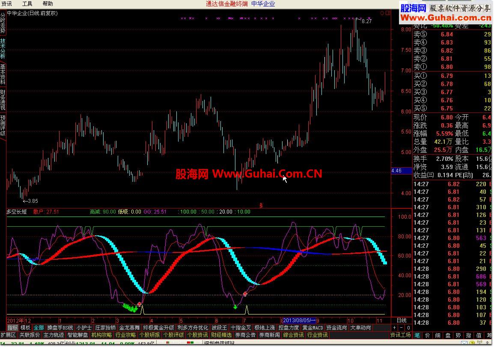Select the 细 tab

point(437,335)
